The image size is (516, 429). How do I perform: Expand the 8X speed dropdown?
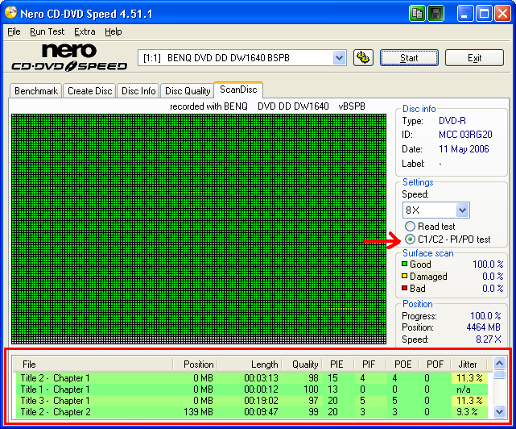click(461, 210)
